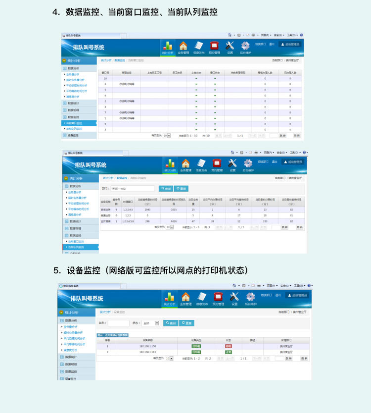Screen dimensions: 371x413
Task: Expand 数据统计 sidebar section in middle screenshot
Action: click(81, 221)
